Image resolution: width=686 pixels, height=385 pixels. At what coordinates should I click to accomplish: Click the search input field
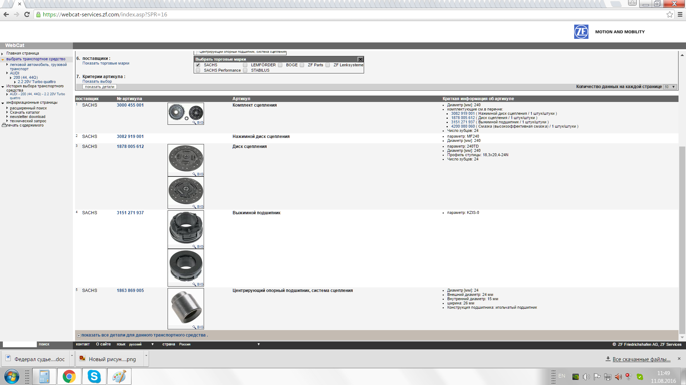pyautogui.click(x=20, y=344)
